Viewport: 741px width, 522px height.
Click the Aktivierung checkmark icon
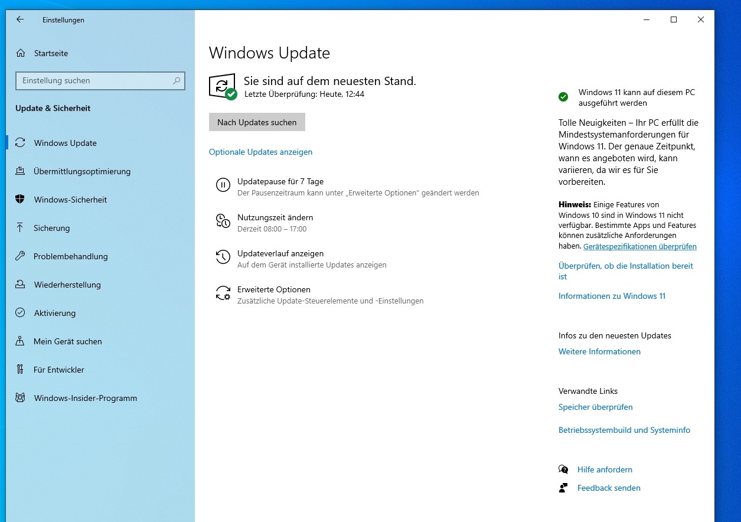click(20, 313)
